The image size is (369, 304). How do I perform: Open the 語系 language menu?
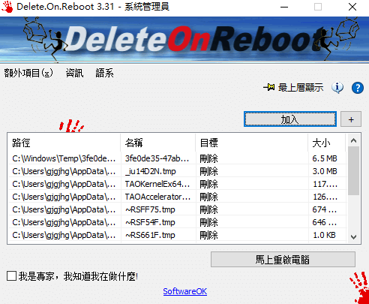pyautogui.click(x=104, y=73)
